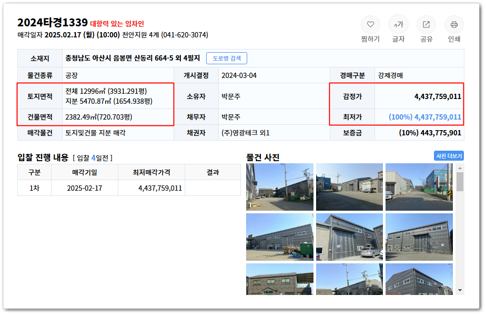Click the 입찰 4일전 countdown label
The image size is (486, 315).
point(93,158)
